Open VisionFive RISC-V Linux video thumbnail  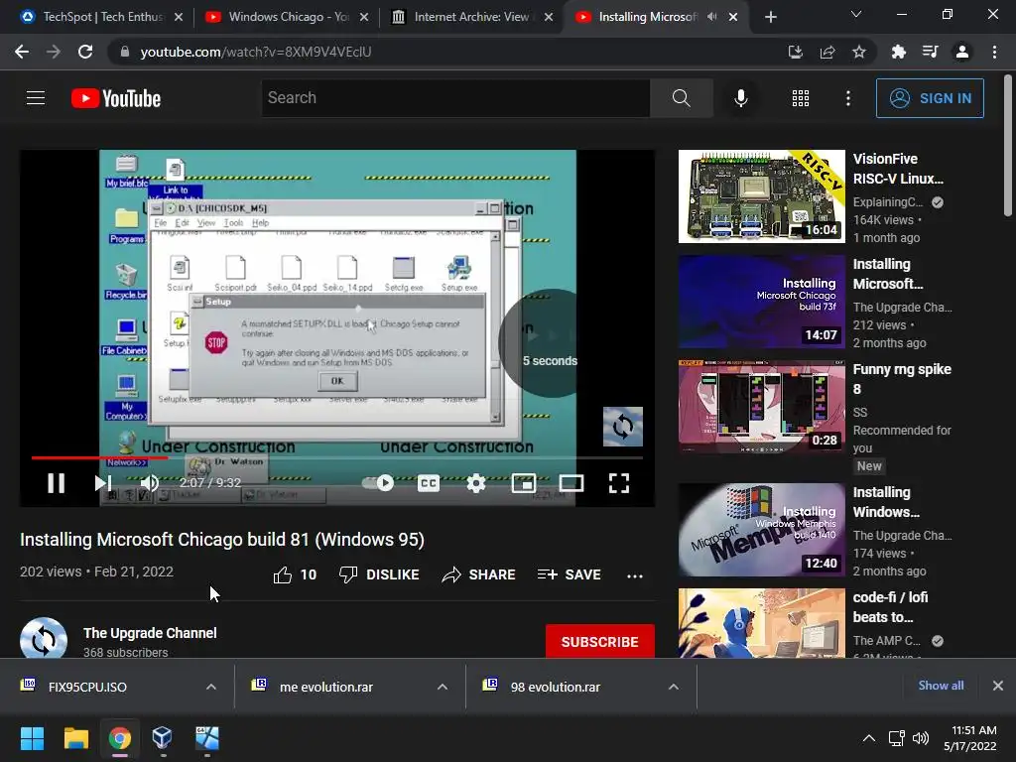(761, 196)
